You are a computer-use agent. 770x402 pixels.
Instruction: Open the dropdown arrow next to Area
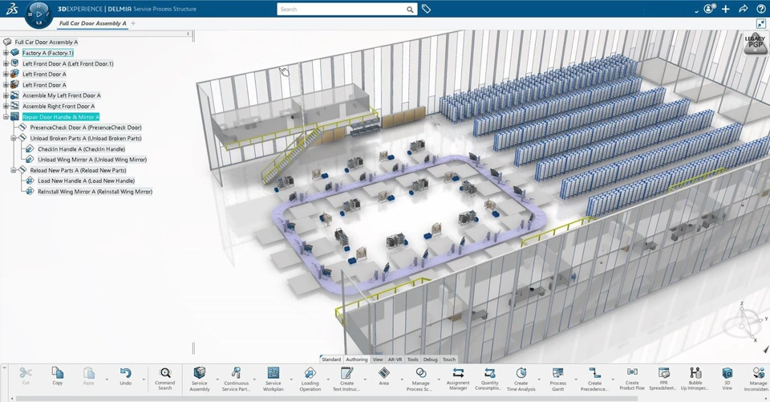coord(402,380)
